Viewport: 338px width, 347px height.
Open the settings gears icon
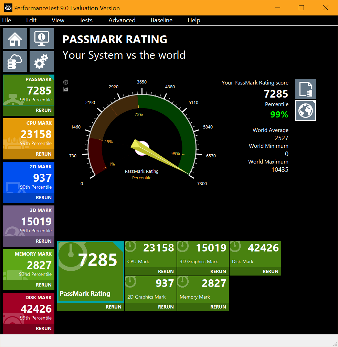tap(42, 61)
